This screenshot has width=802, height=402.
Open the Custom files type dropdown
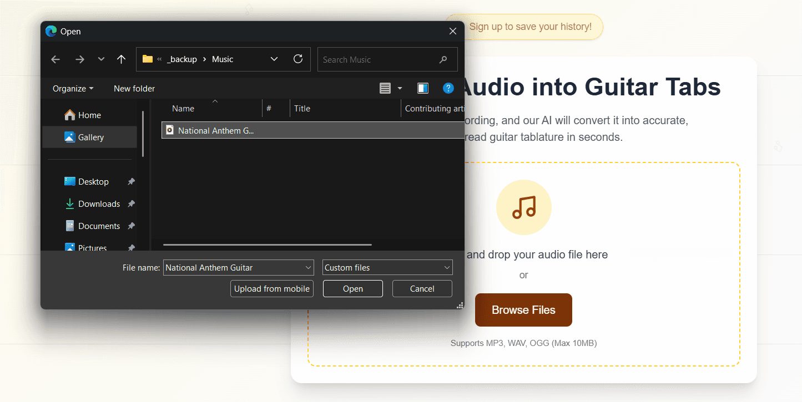(387, 267)
